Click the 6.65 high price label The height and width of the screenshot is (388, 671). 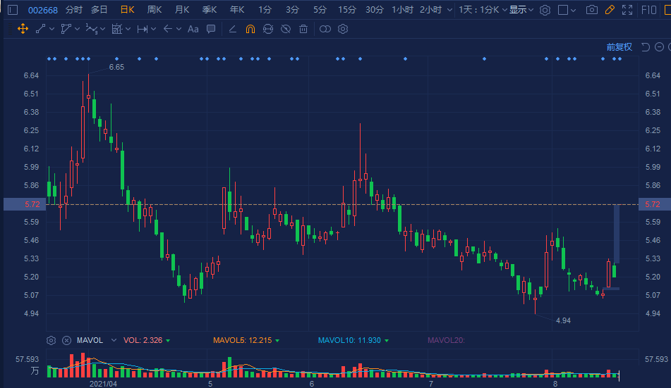click(116, 67)
